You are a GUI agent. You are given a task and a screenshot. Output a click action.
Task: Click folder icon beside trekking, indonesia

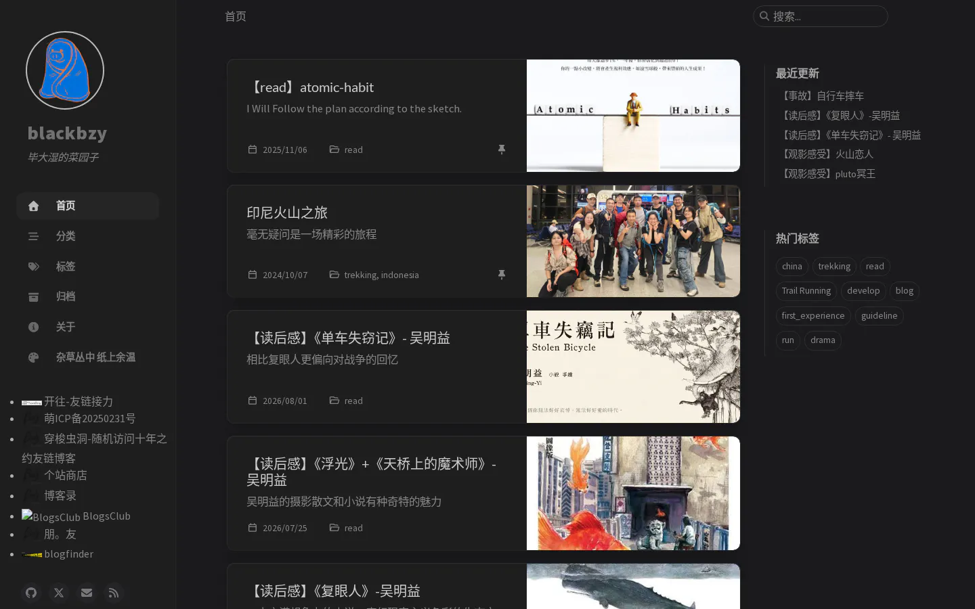pyautogui.click(x=334, y=275)
